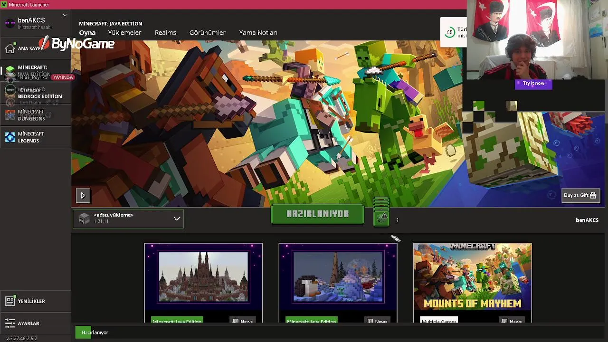Open the Ayarlar settings icon
Viewport: 608px width, 342px height.
(10, 323)
